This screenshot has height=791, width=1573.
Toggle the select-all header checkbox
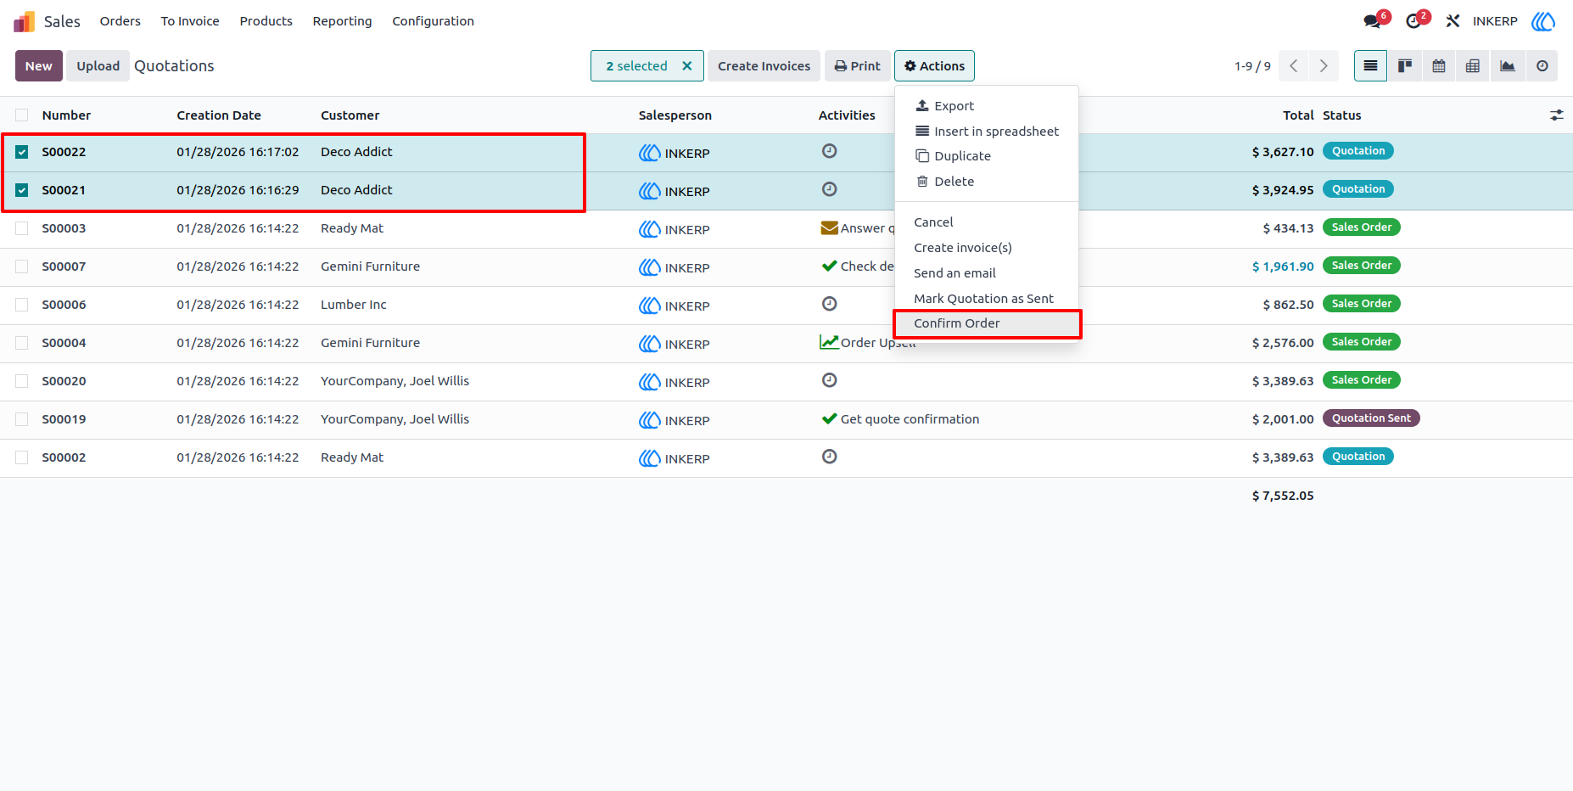pyautogui.click(x=22, y=115)
